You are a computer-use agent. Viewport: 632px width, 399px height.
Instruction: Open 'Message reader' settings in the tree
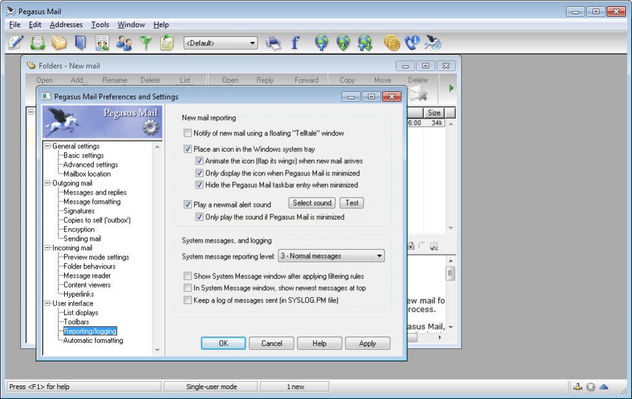(87, 275)
